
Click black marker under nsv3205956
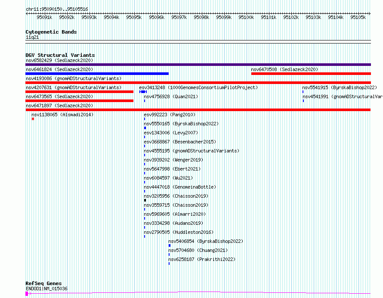coord(145,200)
